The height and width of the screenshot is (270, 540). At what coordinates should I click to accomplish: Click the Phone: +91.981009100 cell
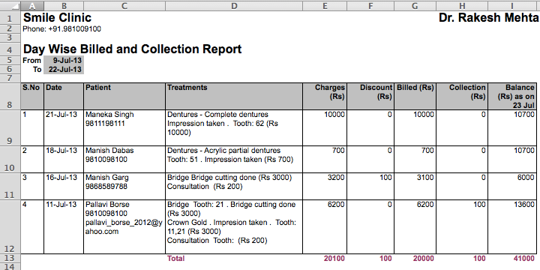click(62, 29)
